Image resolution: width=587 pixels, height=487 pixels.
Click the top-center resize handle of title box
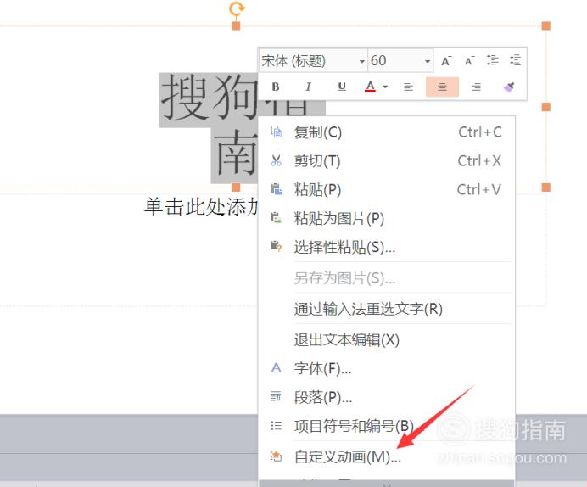tap(236, 25)
